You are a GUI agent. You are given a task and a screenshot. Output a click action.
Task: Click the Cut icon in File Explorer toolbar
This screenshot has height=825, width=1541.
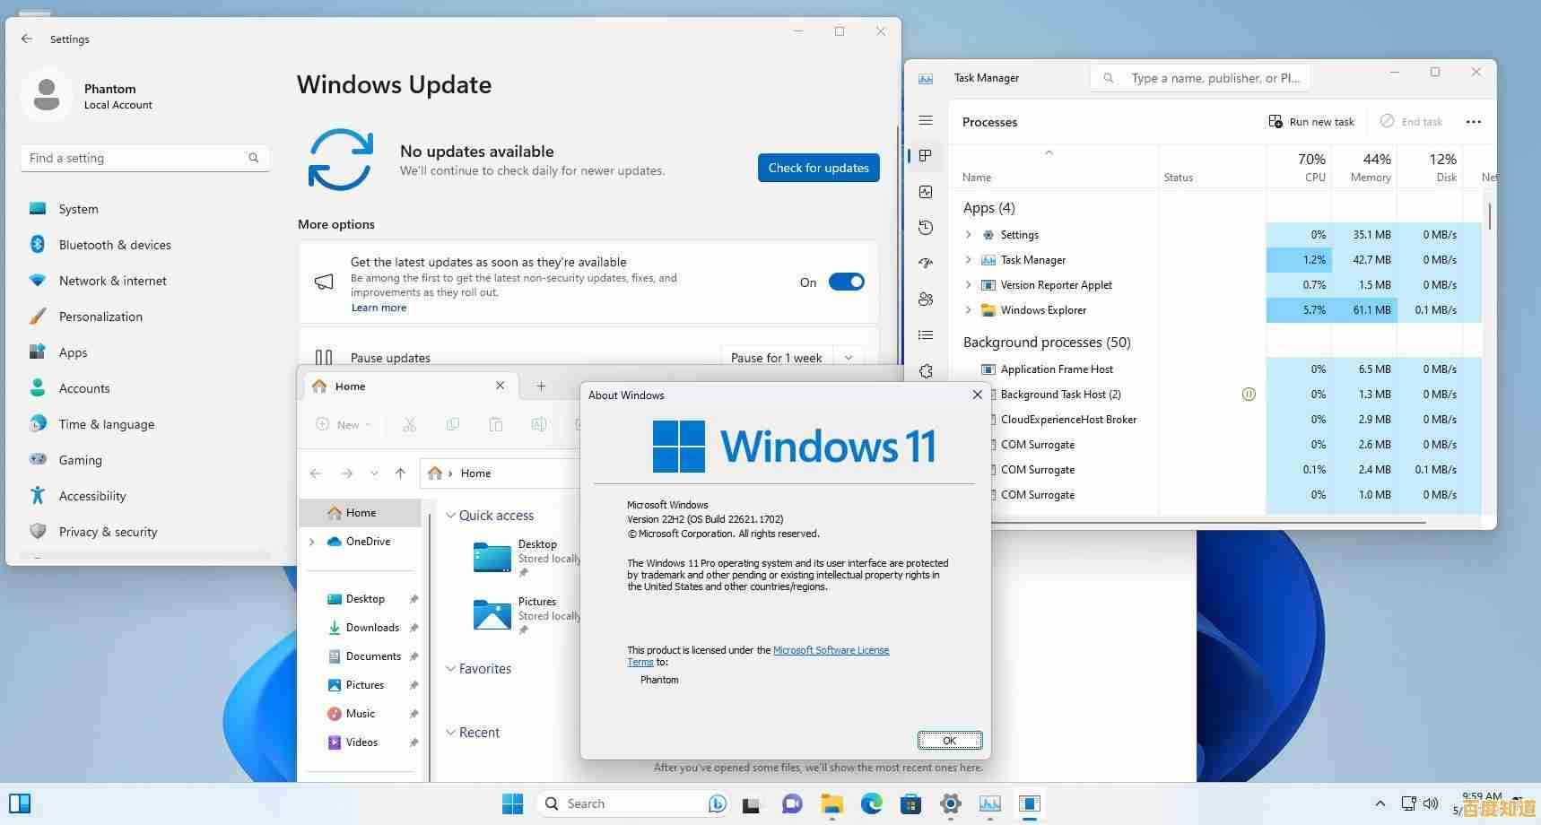pos(410,424)
